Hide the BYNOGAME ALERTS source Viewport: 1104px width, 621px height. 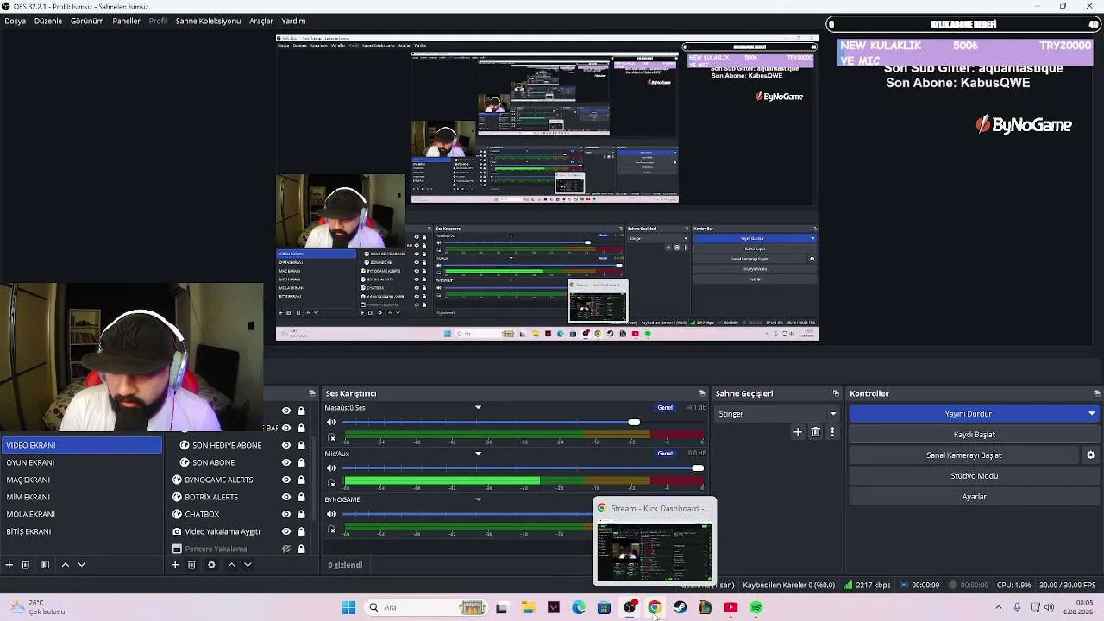point(286,480)
